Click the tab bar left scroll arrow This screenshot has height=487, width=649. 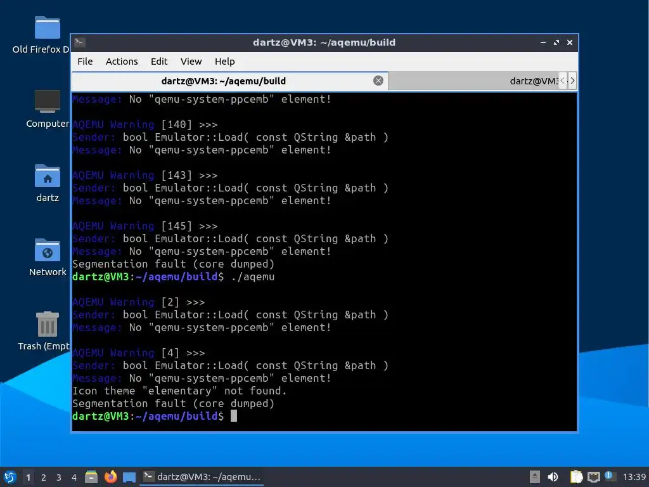[x=563, y=81]
